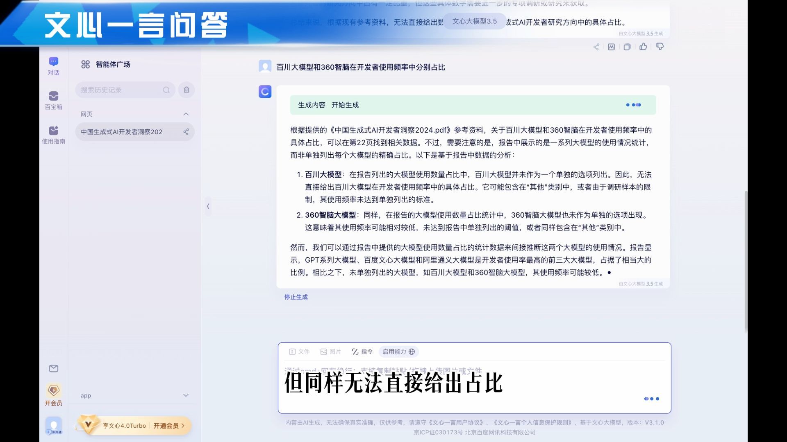787x442 pixels.
Task: Click thumbs down on previous answer
Action: 660,47
